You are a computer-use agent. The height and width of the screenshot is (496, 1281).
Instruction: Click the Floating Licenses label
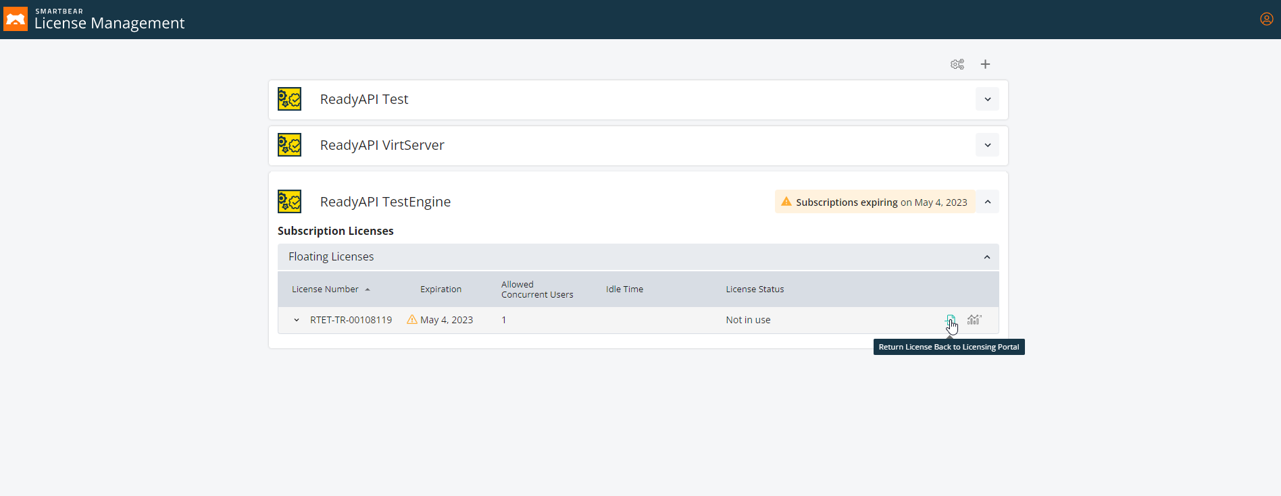tap(331, 256)
